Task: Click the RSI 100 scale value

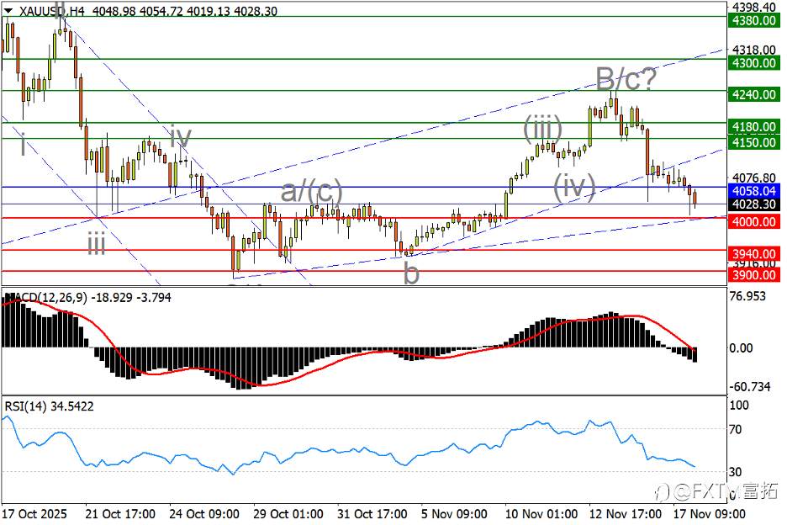Action: (738, 405)
